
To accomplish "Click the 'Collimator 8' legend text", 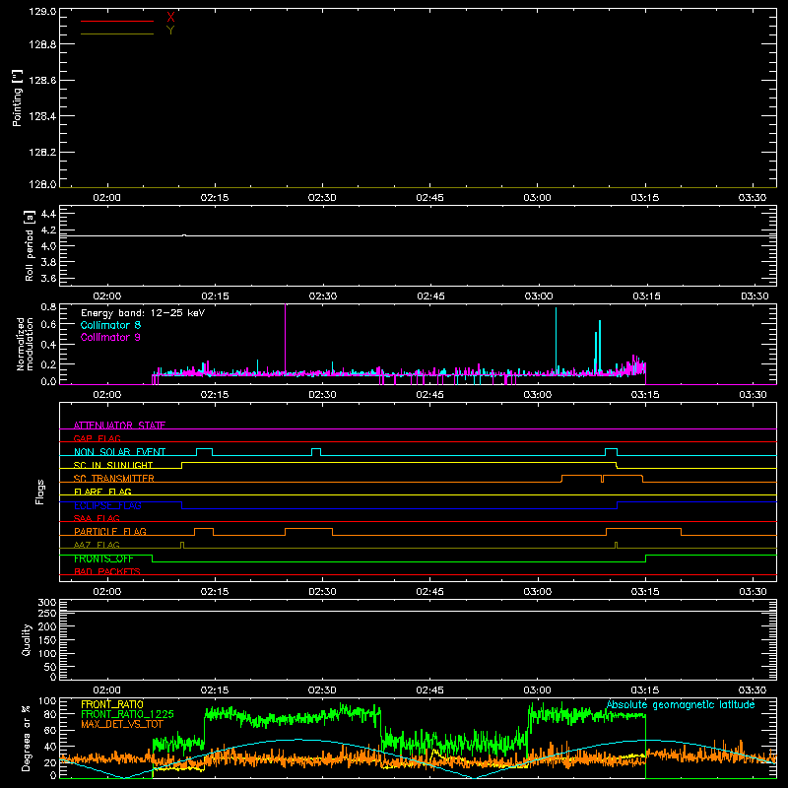I will pos(110,325).
